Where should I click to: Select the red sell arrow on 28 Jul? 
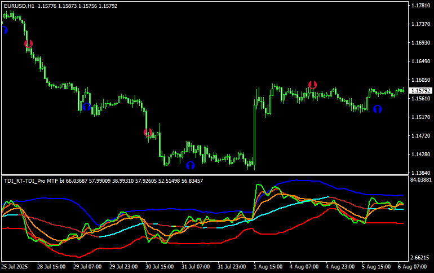(29, 44)
